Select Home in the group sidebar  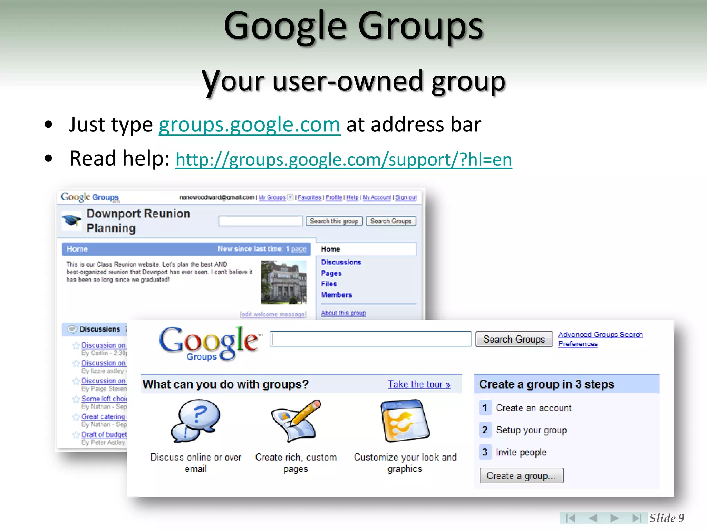pos(366,249)
